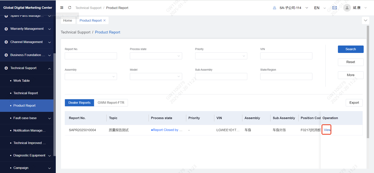The height and width of the screenshot is (173, 374).
Task: Click the Export button
Action: pyautogui.click(x=354, y=102)
